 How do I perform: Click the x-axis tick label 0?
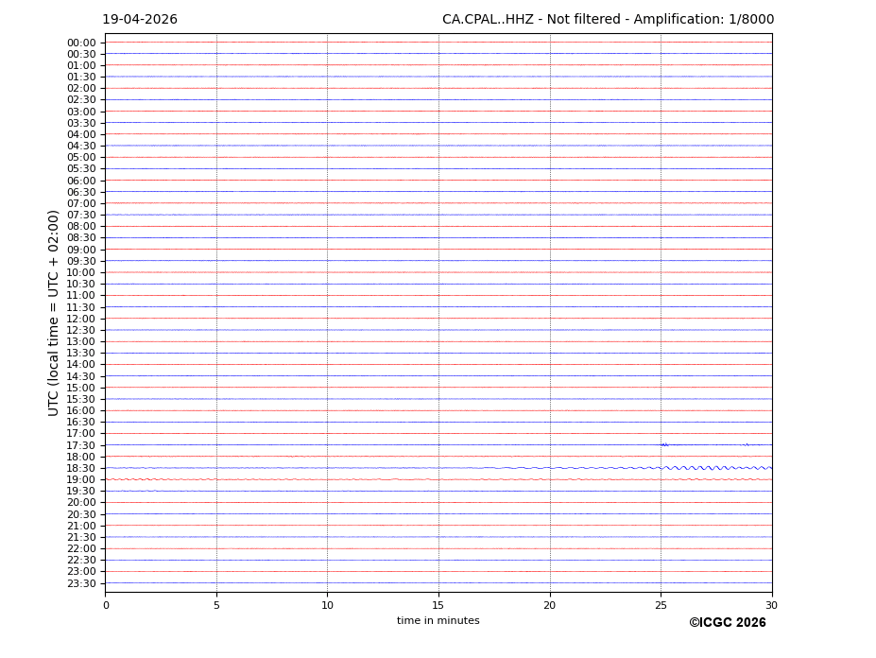click(x=106, y=605)
